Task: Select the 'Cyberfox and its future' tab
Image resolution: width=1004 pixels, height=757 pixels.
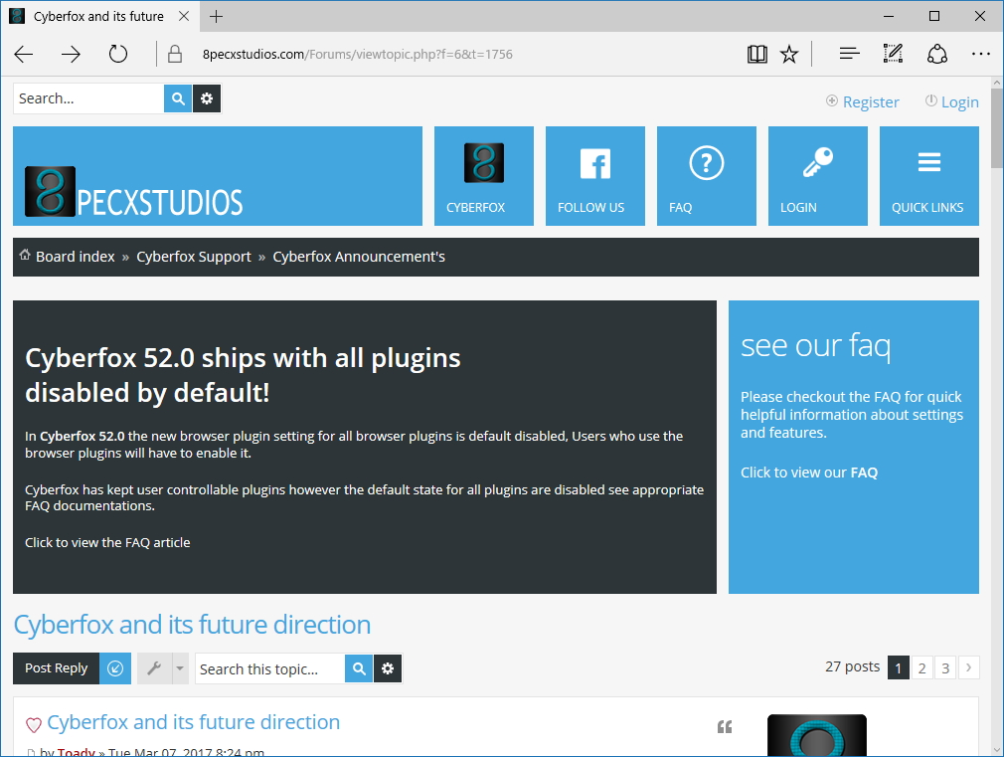Action: pyautogui.click(x=98, y=16)
